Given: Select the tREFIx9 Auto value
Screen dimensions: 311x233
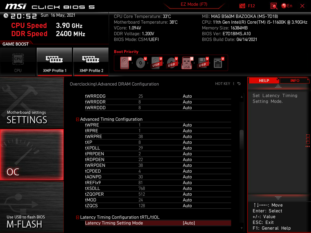Looking at the screenshot, I should (187, 183).
